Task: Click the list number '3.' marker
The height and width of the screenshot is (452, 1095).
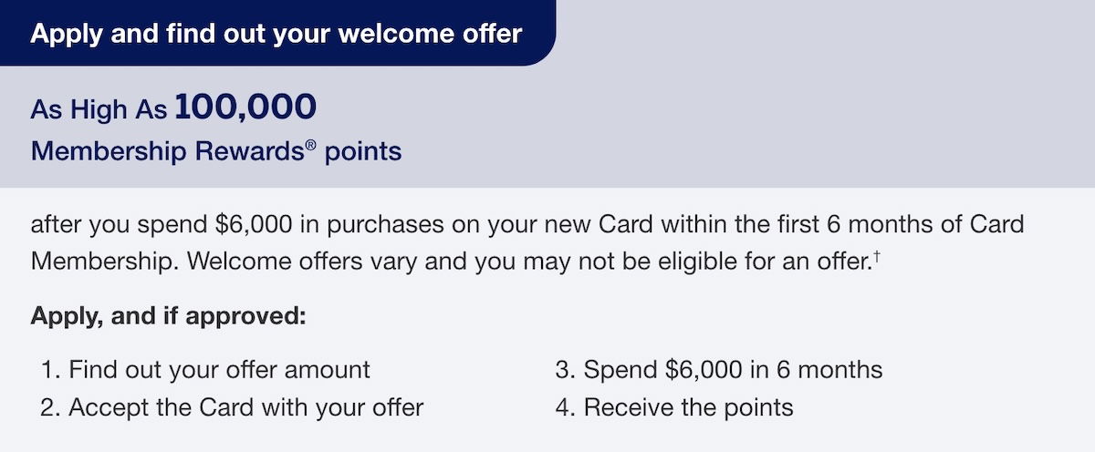Action: click(565, 370)
